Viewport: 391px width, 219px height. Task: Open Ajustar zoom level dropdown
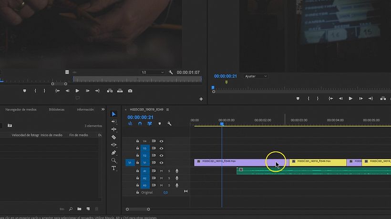[256, 76]
